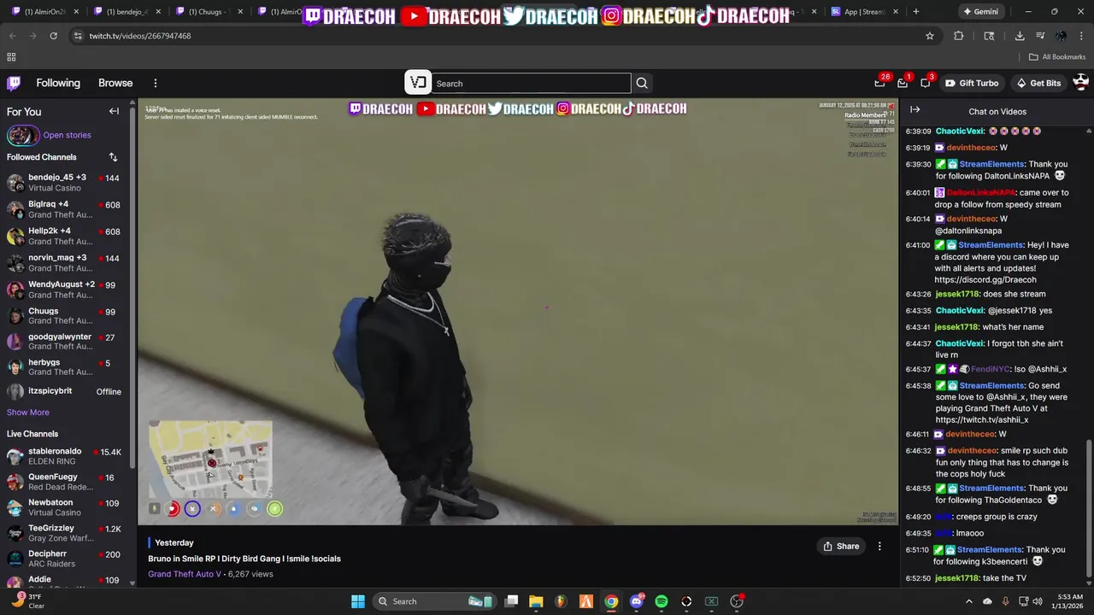
Task: Click Browse in the Twitch navigation
Action: pyautogui.click(x=115, y=83)
